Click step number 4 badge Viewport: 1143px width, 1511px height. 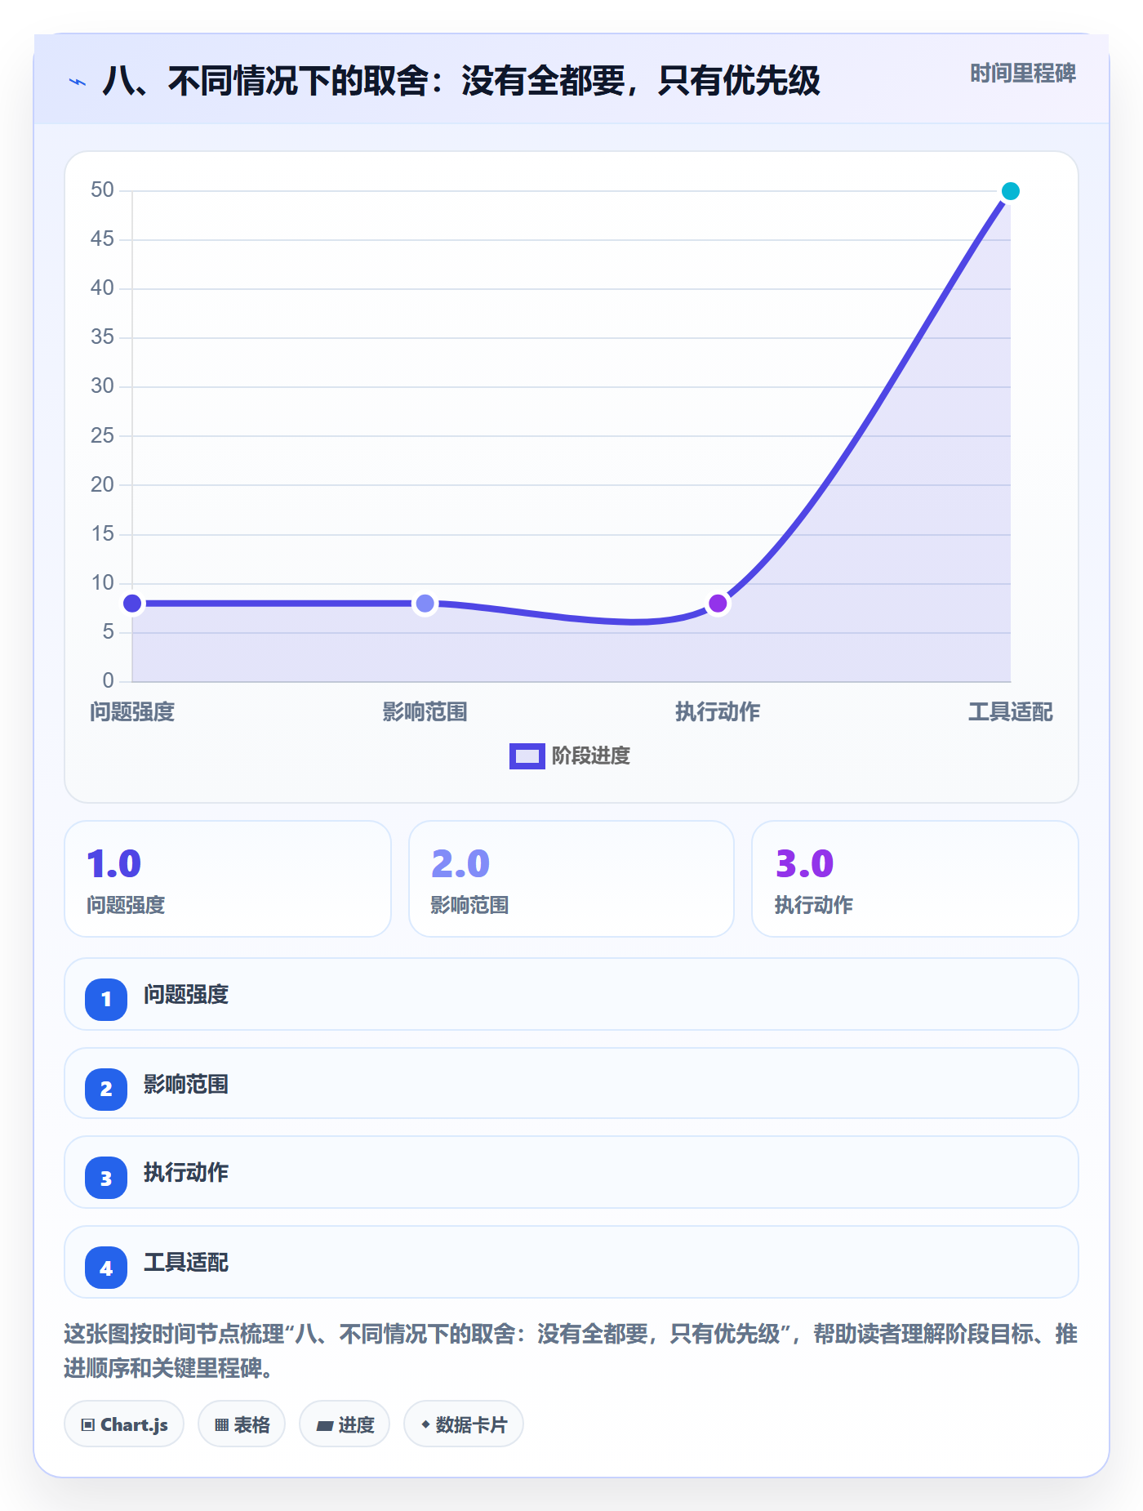[x=106, y=1268]
